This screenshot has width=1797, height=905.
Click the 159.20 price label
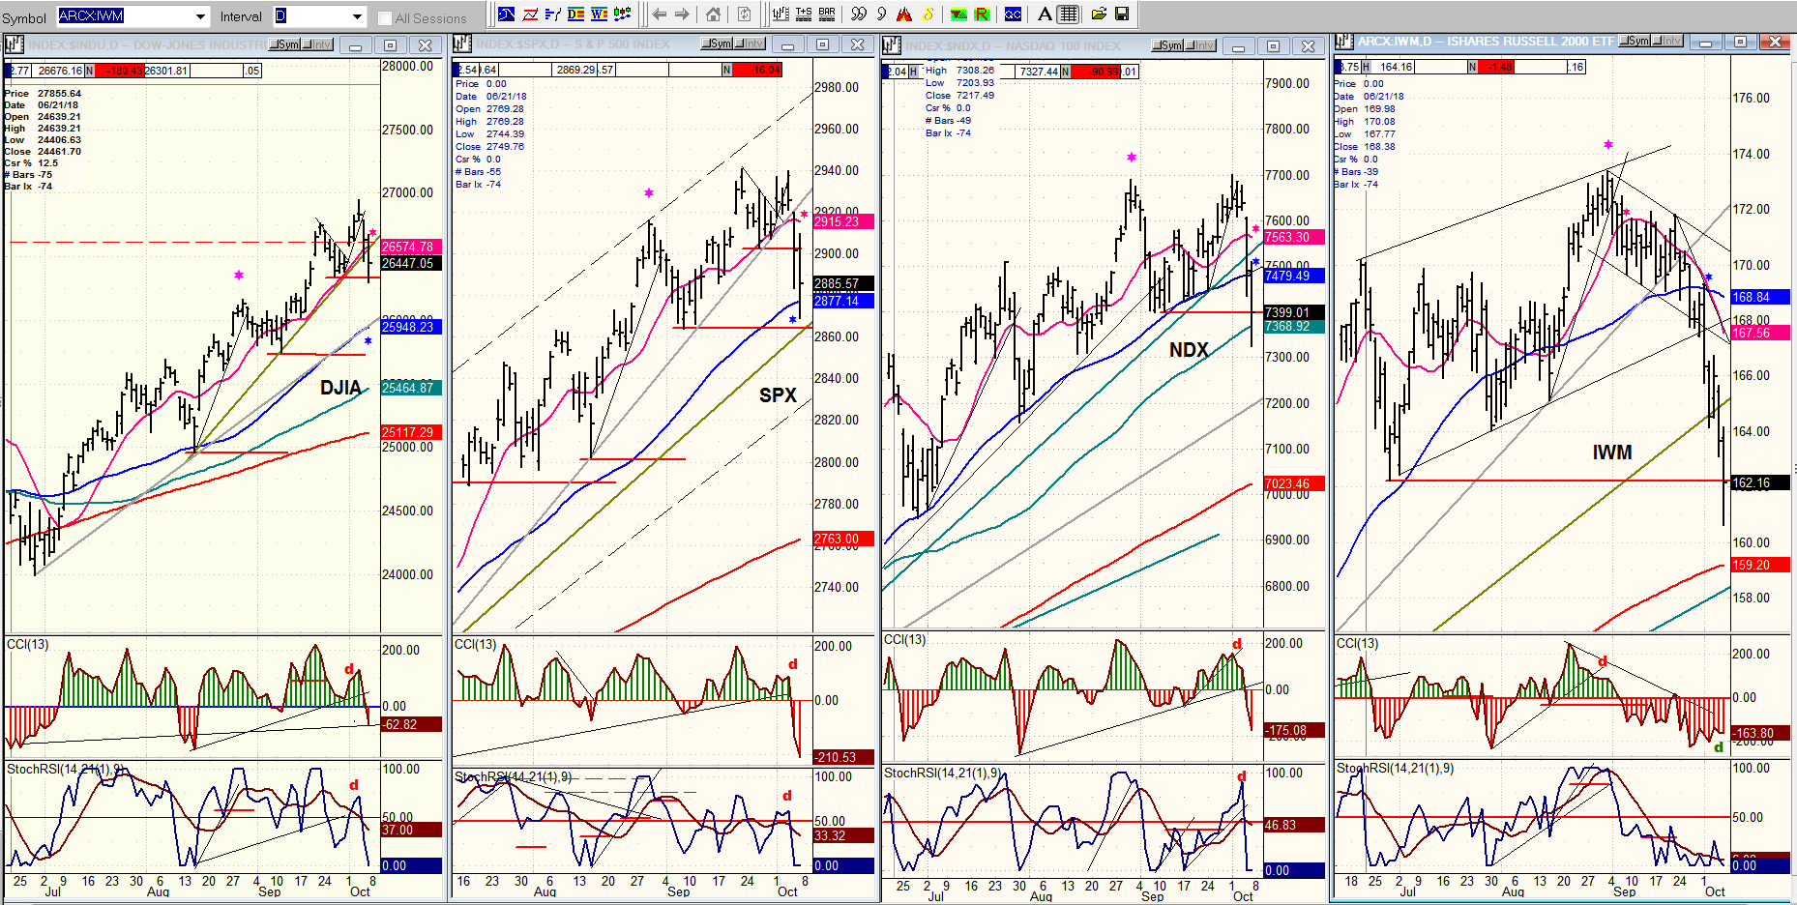coord(1758,565)
